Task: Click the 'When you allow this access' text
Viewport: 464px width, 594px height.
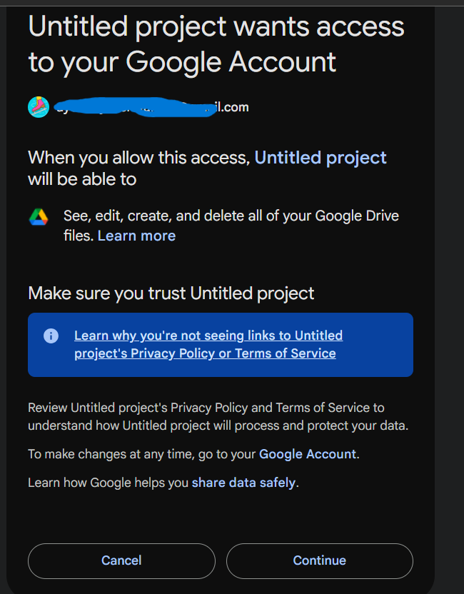Action: [x=139, y=158]
